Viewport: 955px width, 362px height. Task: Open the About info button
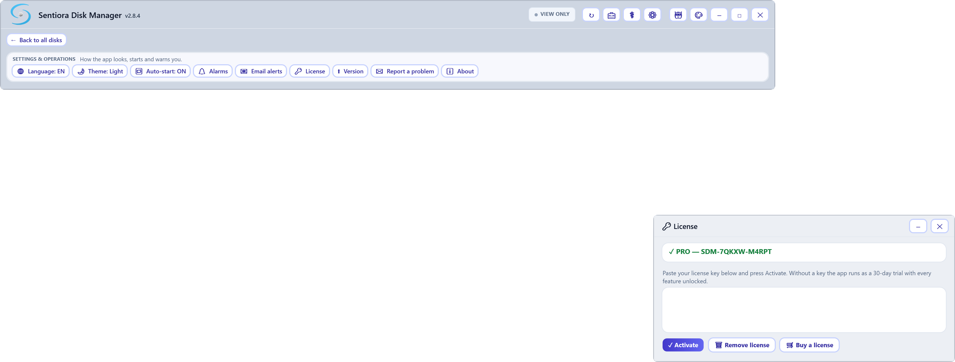tap(460, 71)
